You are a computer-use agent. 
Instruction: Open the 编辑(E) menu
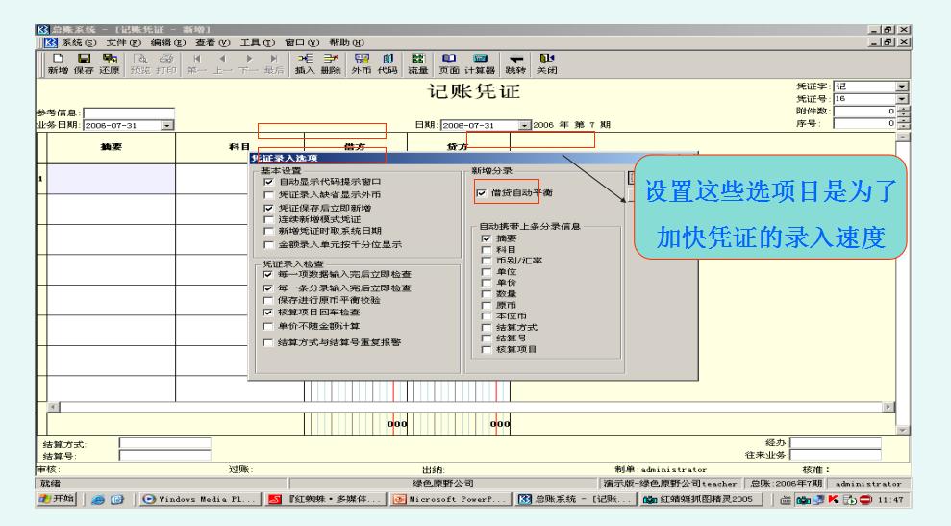(x=168, y=42)
